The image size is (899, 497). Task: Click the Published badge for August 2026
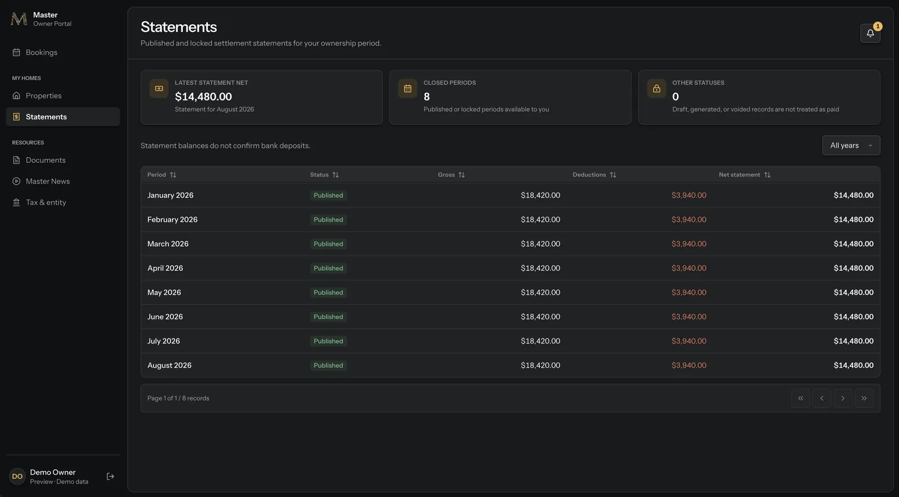pyautogui.click(x=328, y=366)
